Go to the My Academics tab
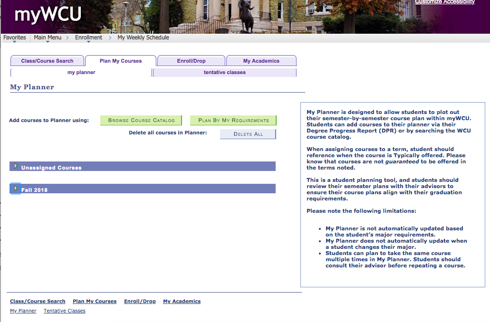 click(x=261, y=61)
